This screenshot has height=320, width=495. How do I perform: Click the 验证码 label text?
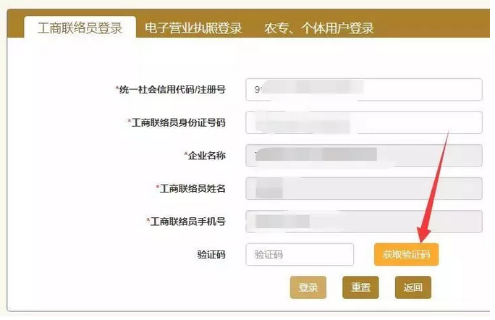click(x=211, y=254)
